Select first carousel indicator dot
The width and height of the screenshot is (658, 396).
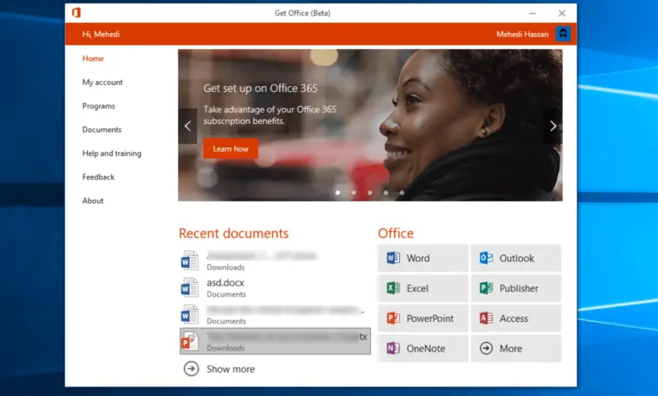pos(337,193)
